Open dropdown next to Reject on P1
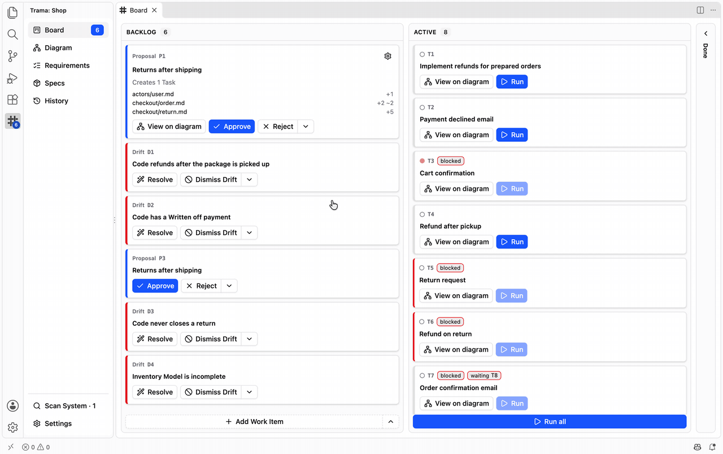The height and width of the screenshot is (454, 723). (x=306, y=126)
